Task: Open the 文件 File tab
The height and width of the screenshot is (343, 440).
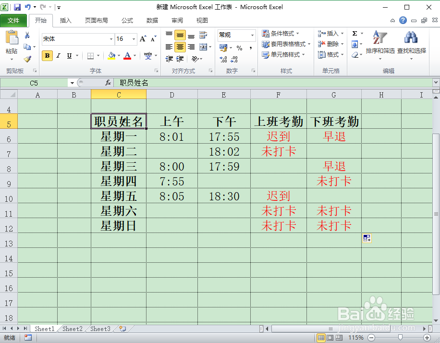Action: coord(13,20)
